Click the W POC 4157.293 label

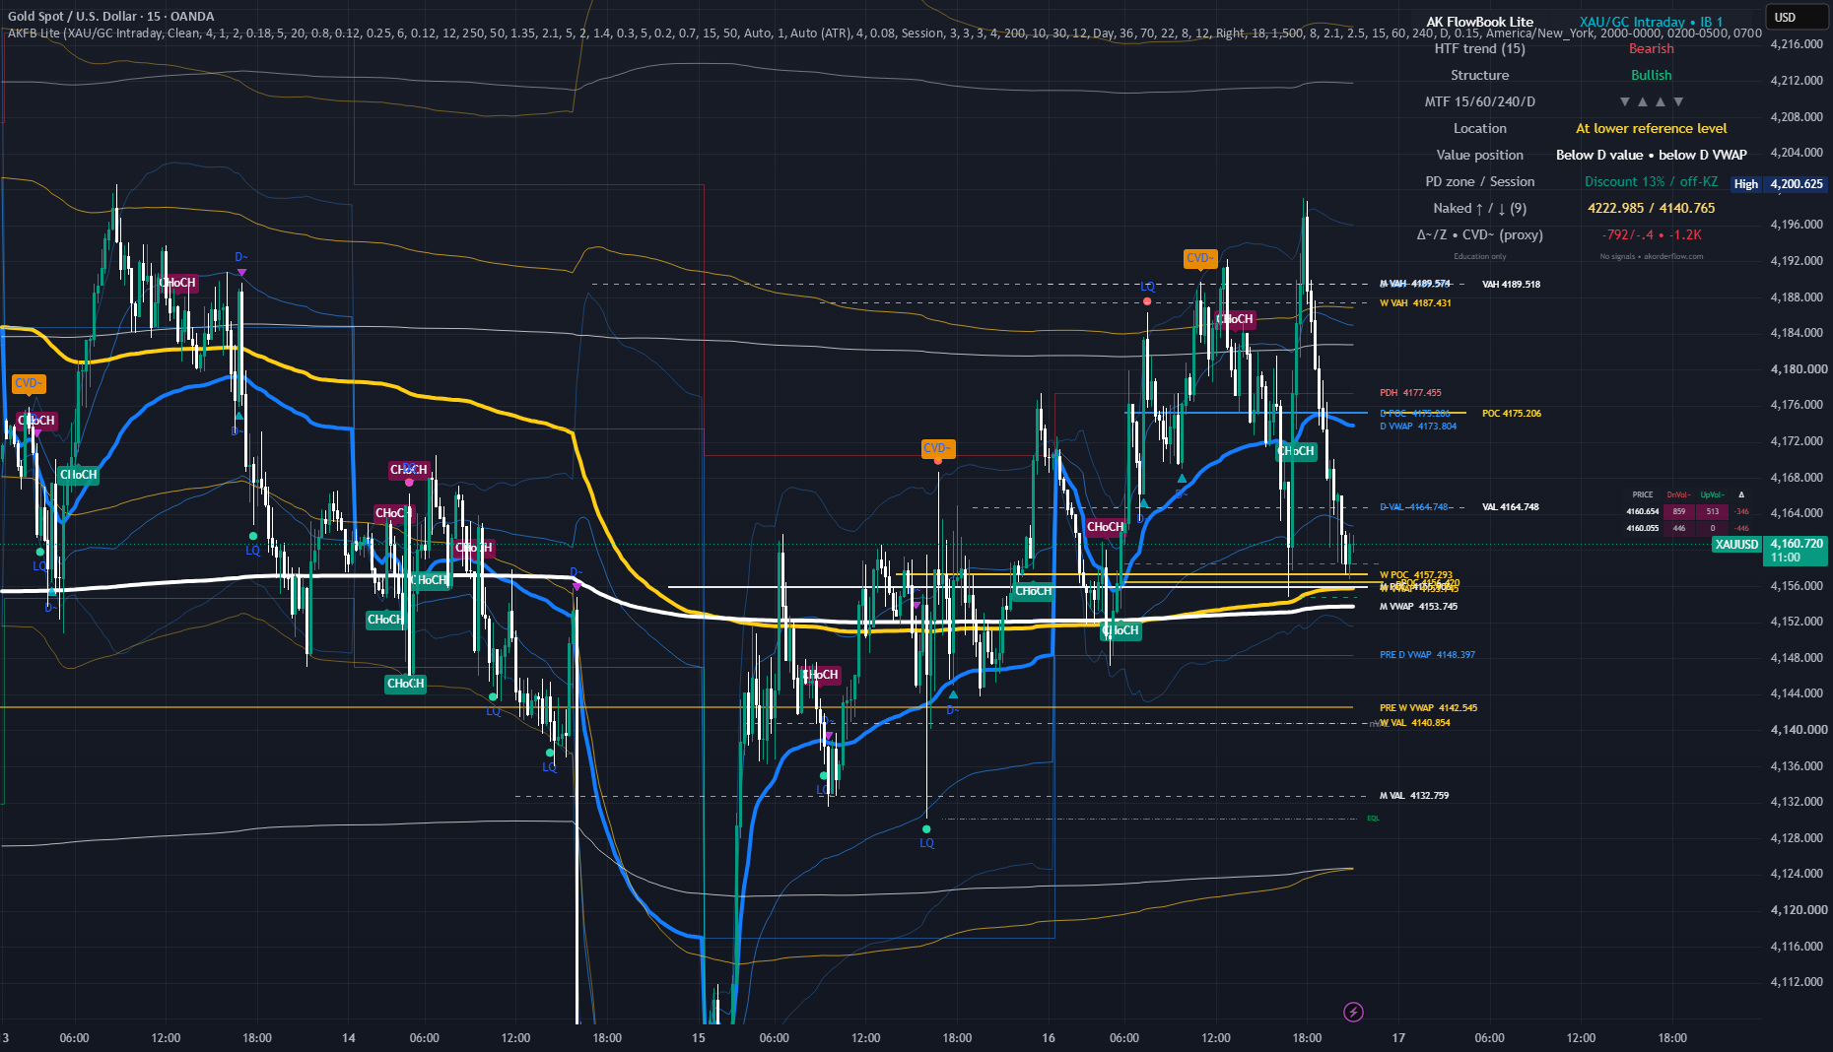tap(1416, 575)
